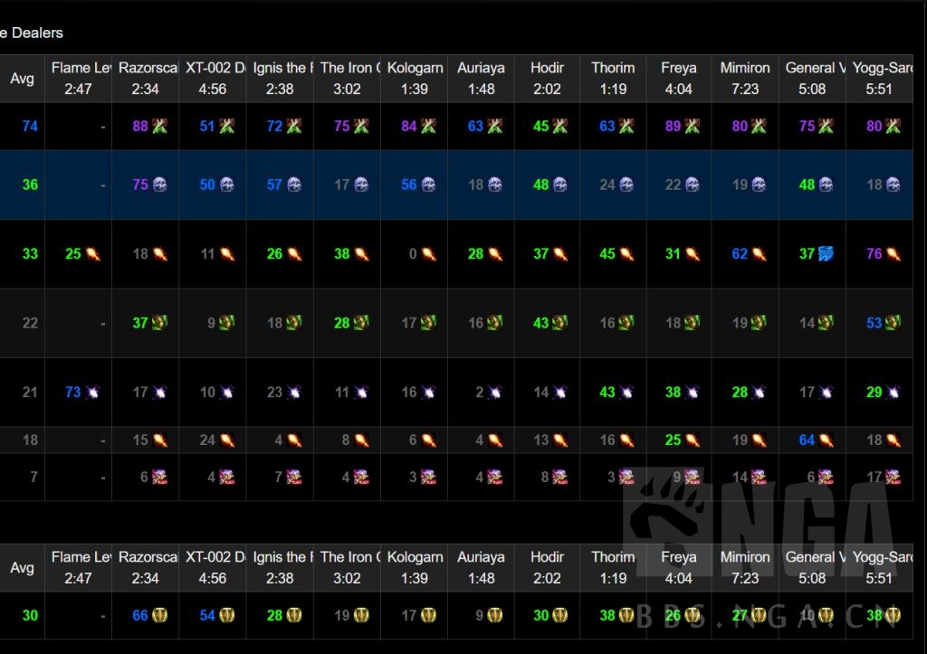The width and height of the screenshot is (927, 654).
Task: Click purple spark icon beside 38 under Freya
Action: [692, 393]
